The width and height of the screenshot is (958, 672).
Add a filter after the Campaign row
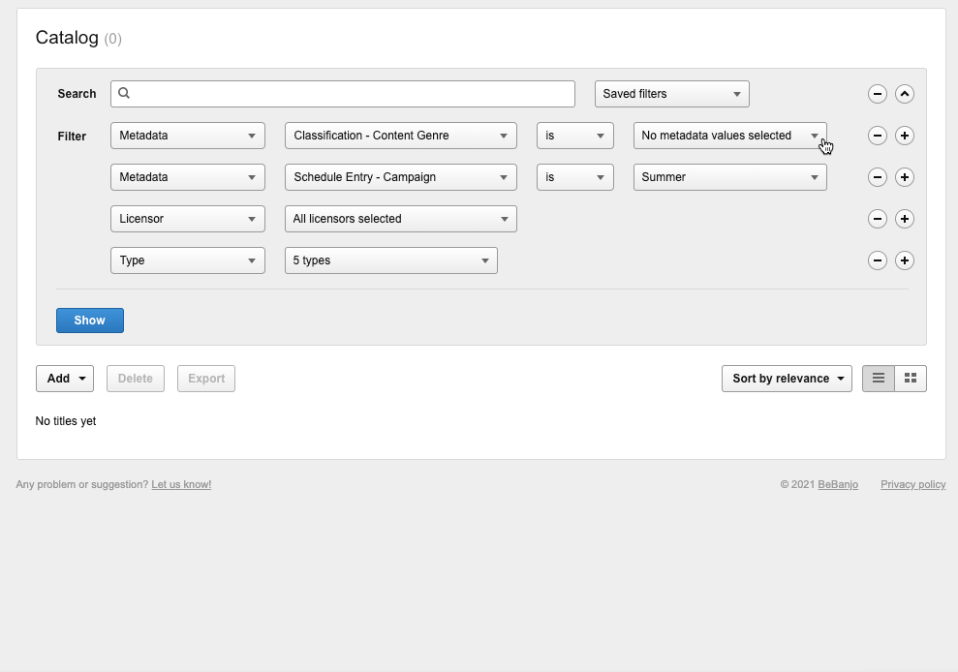904,177
